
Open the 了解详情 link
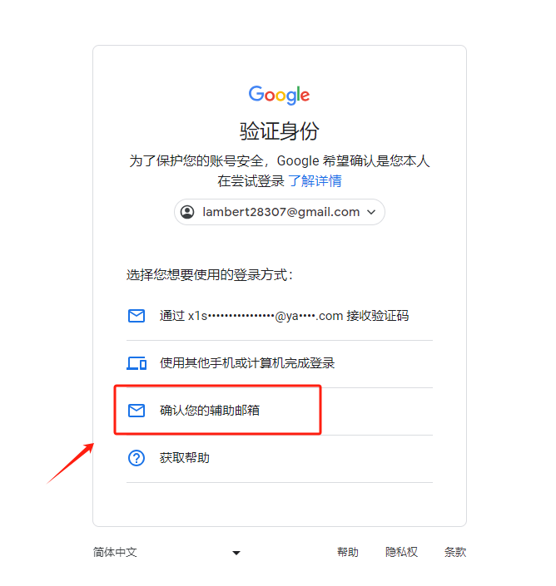click(315, 181)
